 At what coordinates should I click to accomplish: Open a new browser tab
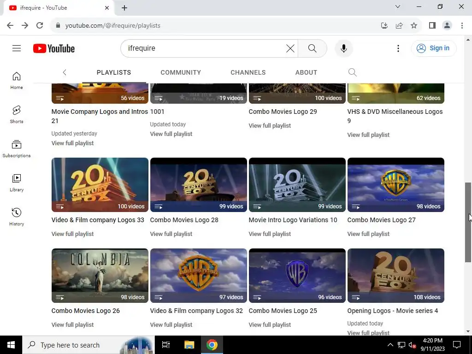coord(124,8)
